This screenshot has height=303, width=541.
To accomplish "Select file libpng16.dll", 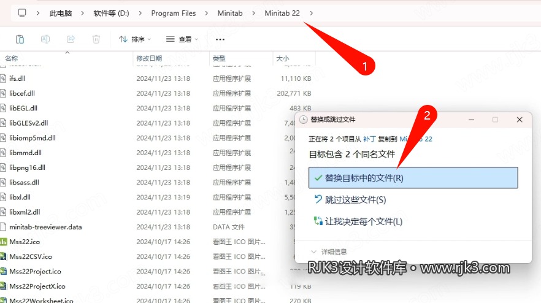I will (x=27, y=167).
